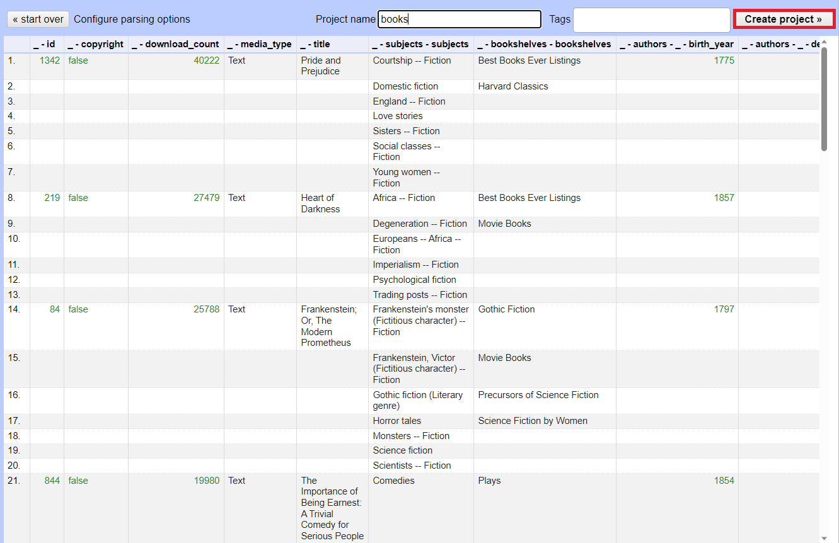
Task: Select the copyright column header
Action: pyautogui.click(x=95, y=44)
